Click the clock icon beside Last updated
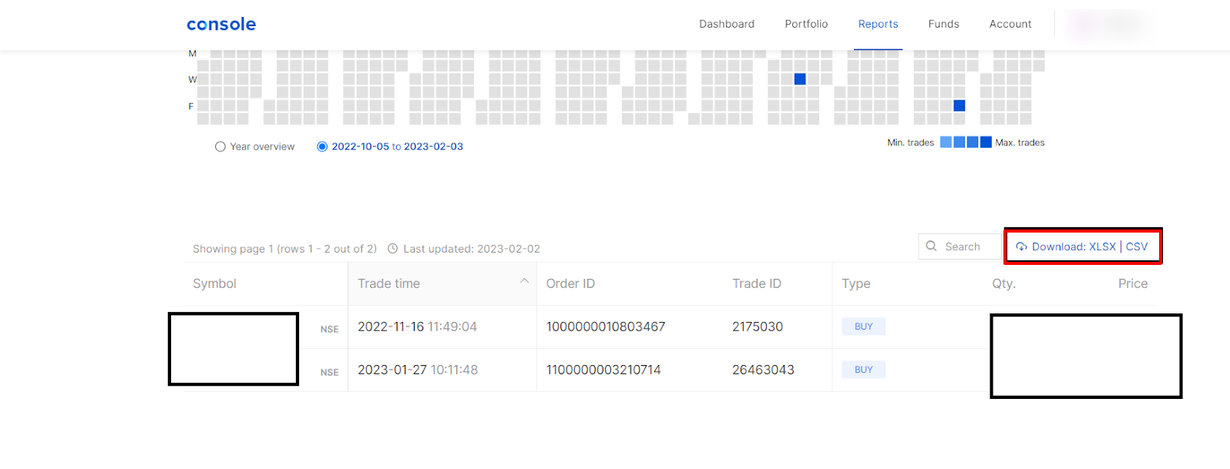Screen dimensions: 1230x469 392,249
